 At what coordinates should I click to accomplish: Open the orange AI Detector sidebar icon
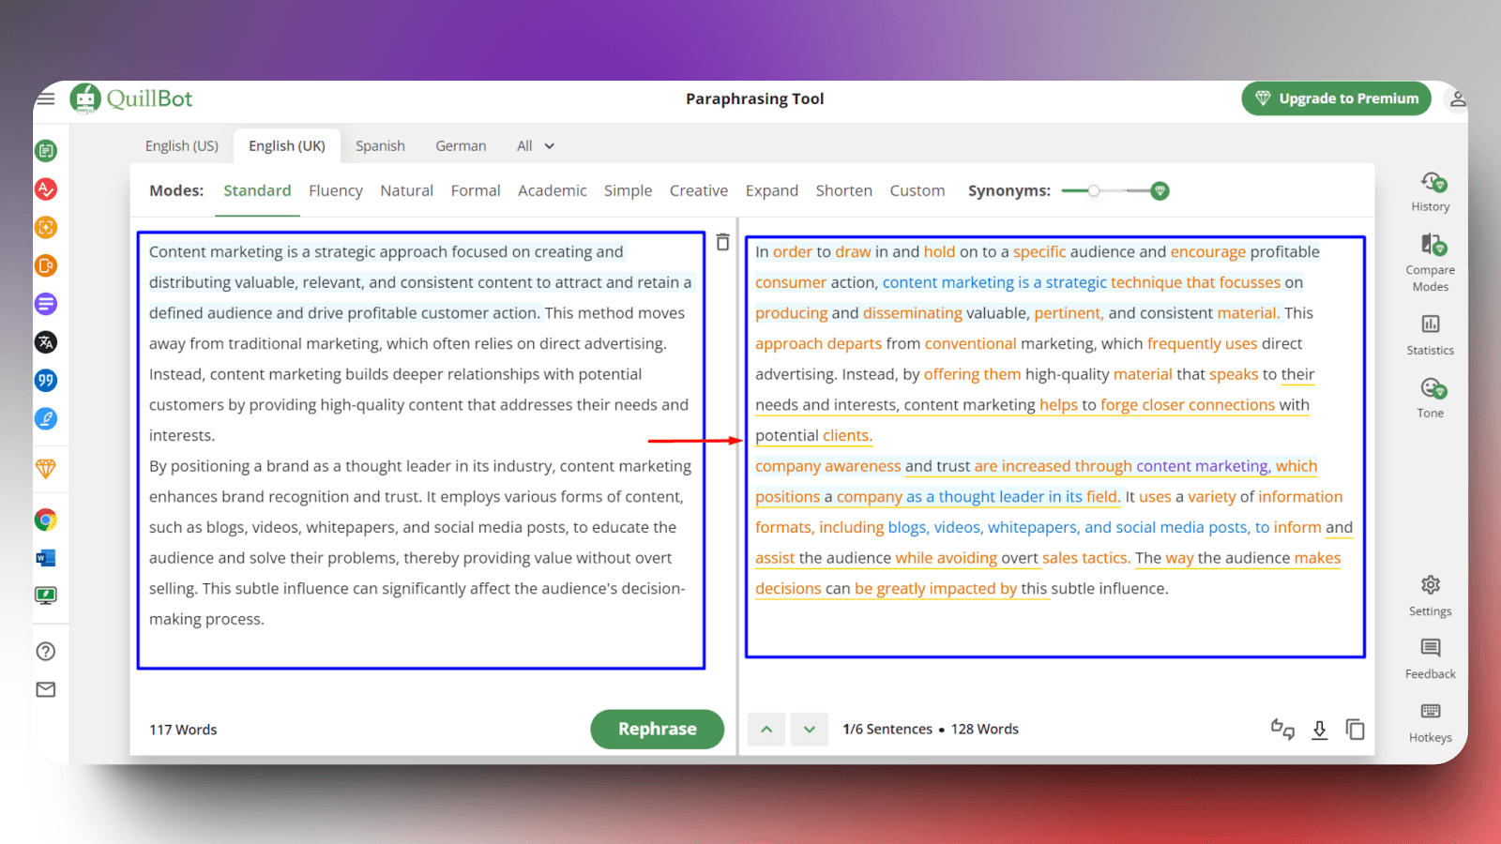click(46, 266)
